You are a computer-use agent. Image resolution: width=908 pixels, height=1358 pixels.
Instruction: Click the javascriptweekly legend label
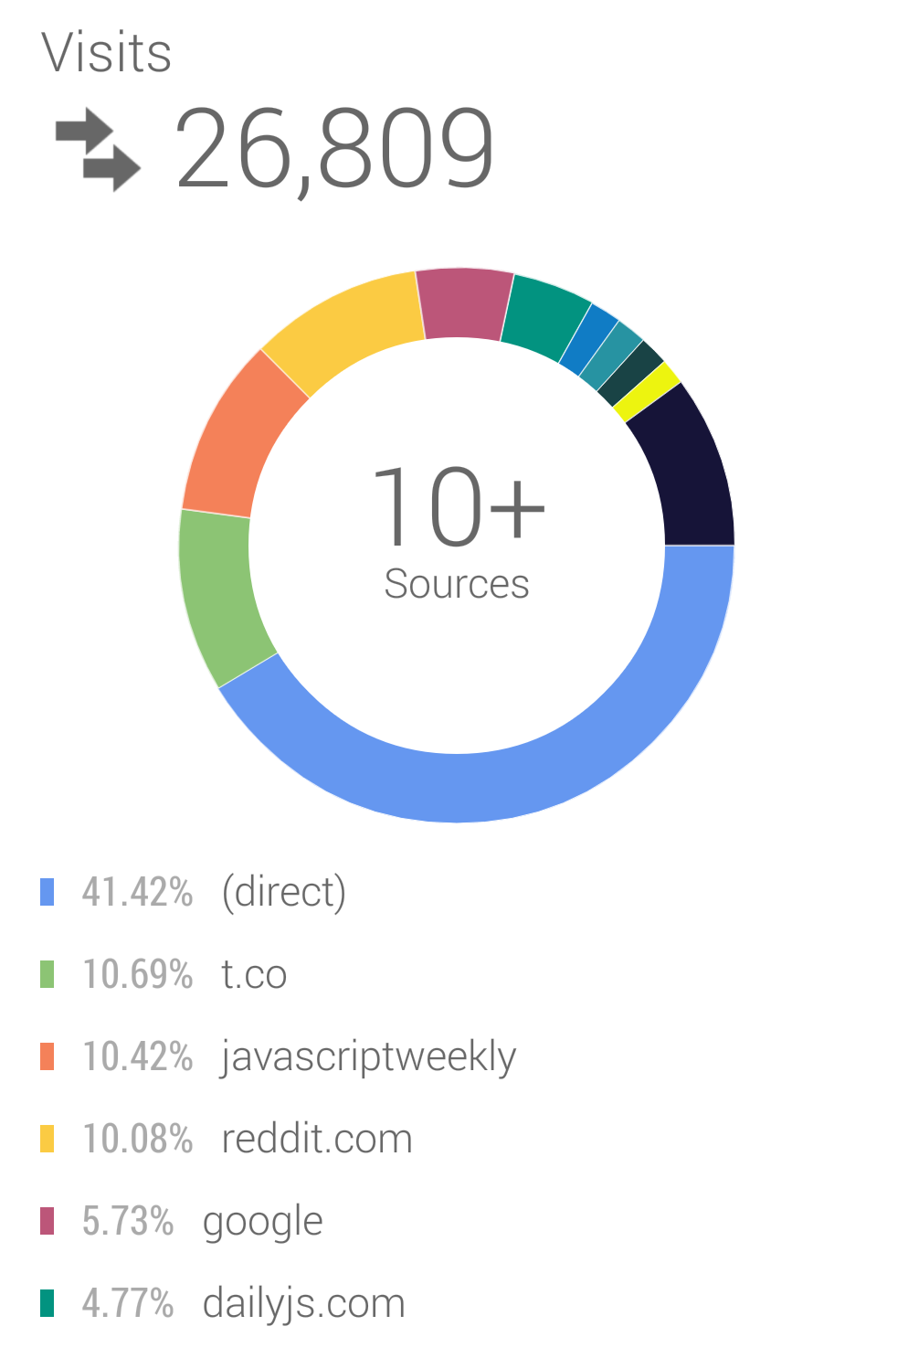pyautogui.click(x=368, y=1058)
